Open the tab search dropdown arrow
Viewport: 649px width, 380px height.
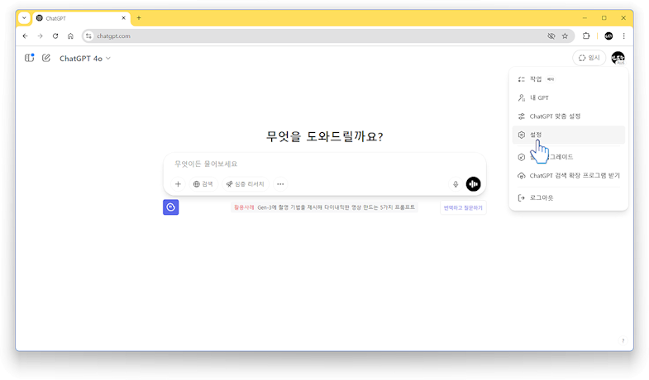(x=25, y=18)
